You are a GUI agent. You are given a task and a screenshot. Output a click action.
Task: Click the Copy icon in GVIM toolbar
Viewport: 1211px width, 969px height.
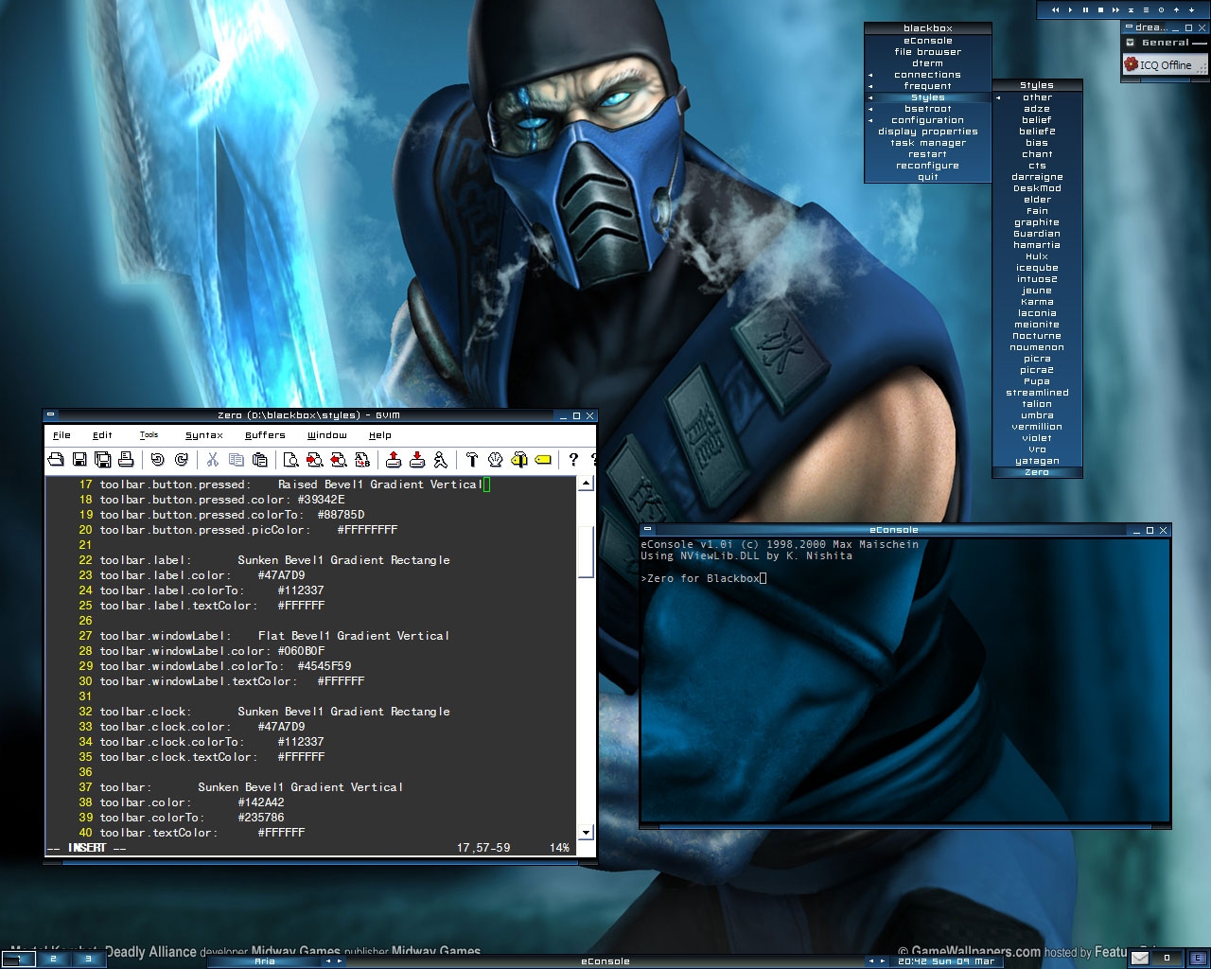[x=237, y=460]
